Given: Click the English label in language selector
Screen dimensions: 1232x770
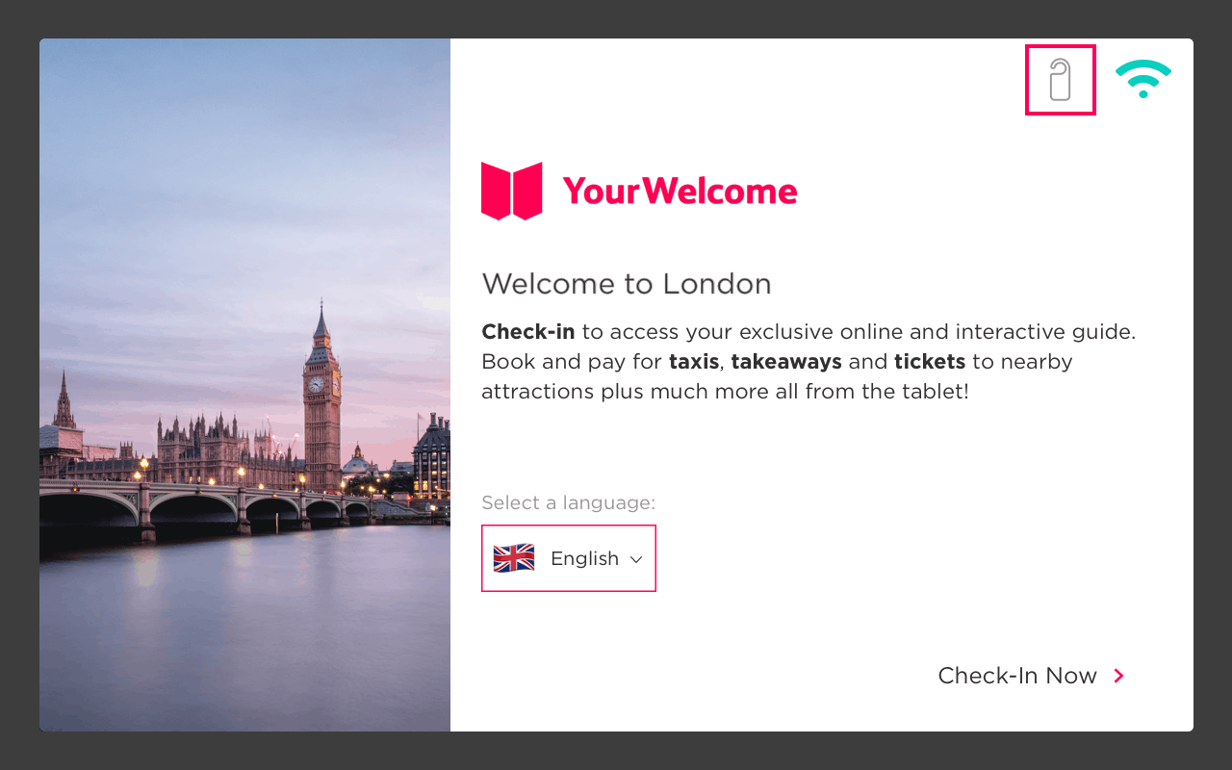Looking at the screenshot, I should point(584,558).
